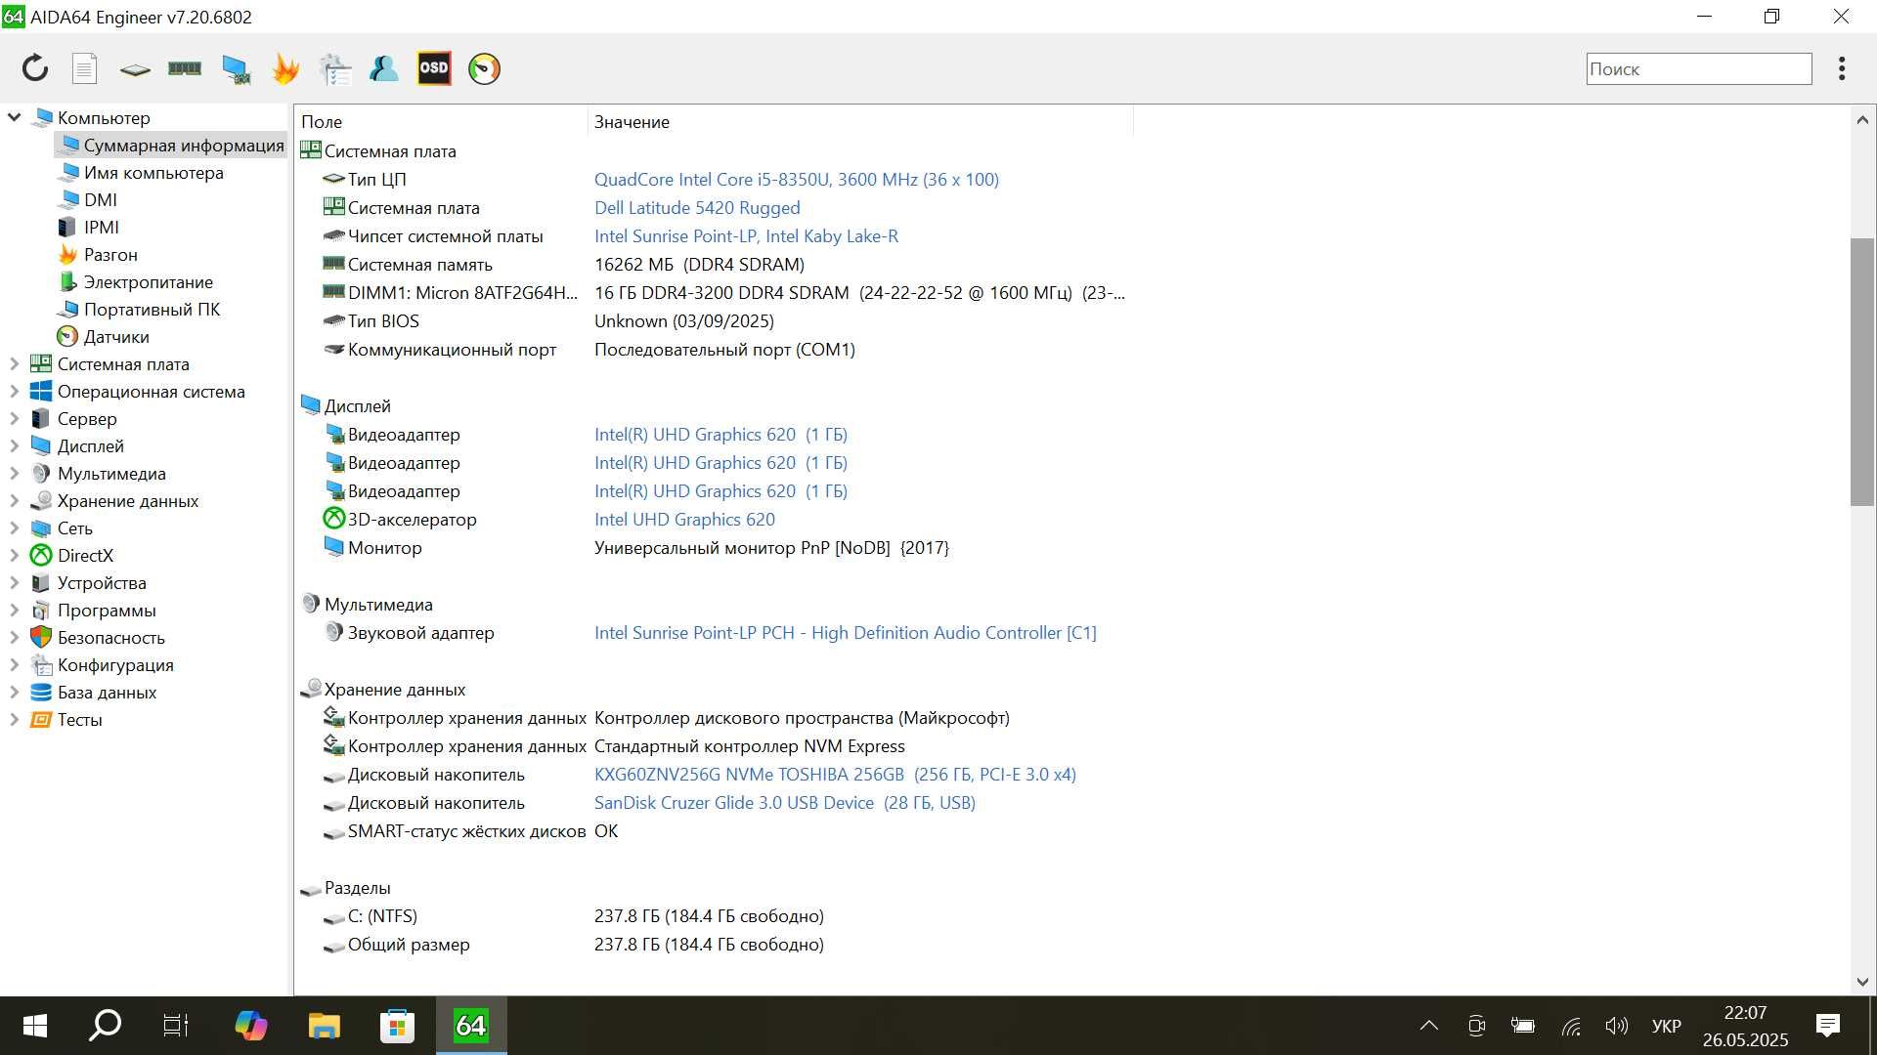Open the Report toolbar icon
The image size is (1877, 1055).
(x=85, y=68)
